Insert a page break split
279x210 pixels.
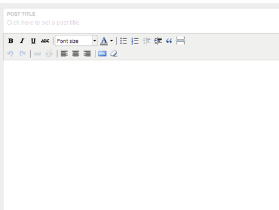180,41
